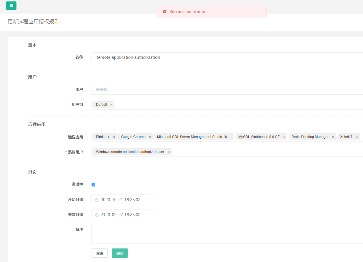Image resolution: width=363 pixels, height=262 pixels.
Task: Remove the Default user group tag
Action: 112,104
